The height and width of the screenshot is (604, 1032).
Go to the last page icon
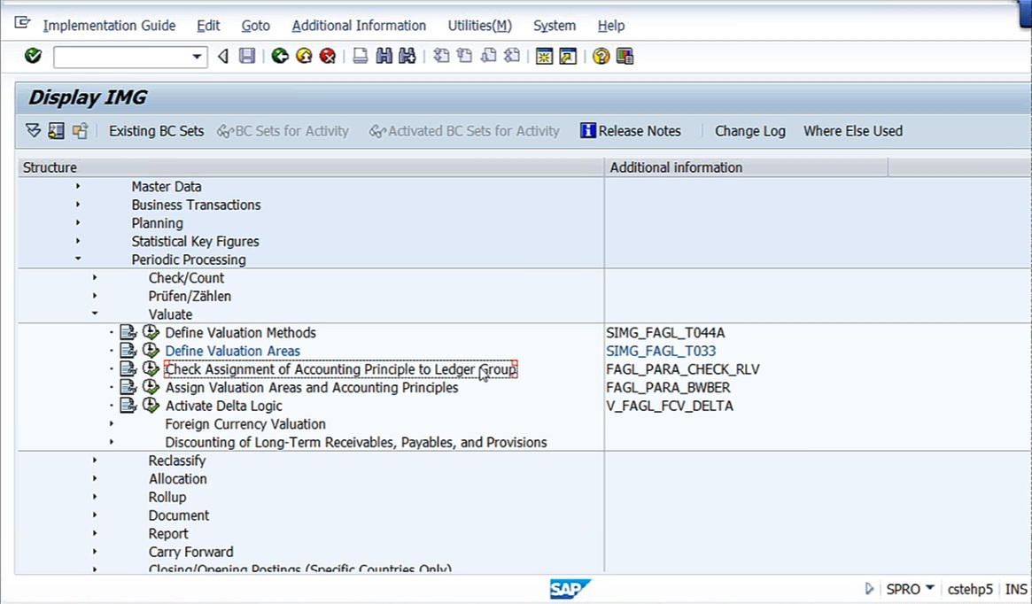[512, 56]
